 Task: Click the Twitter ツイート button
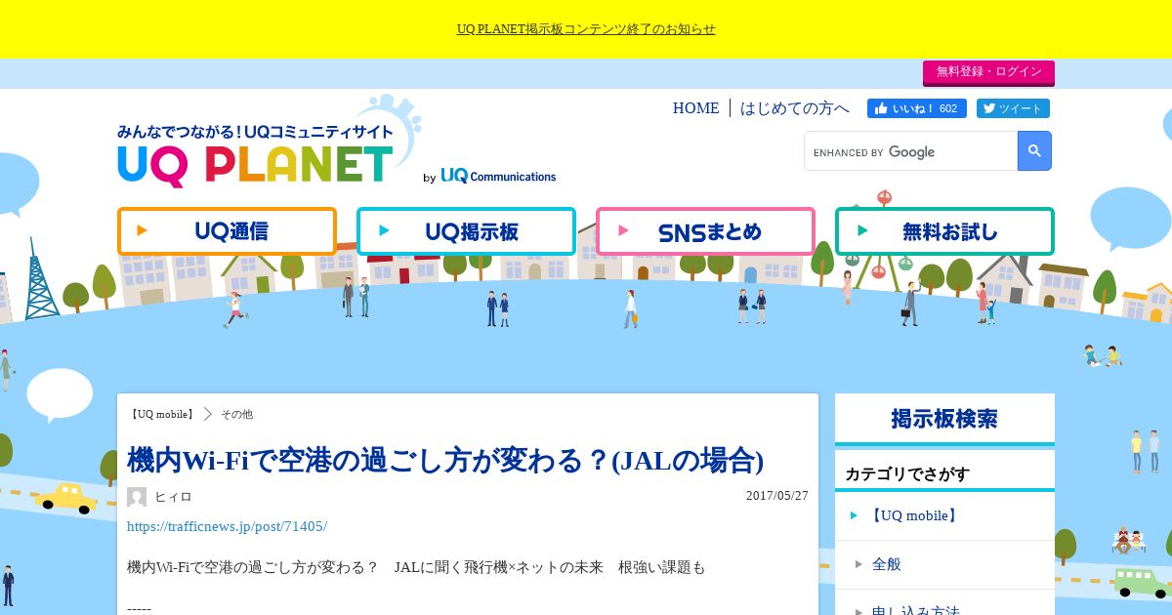click(1013, 108)
